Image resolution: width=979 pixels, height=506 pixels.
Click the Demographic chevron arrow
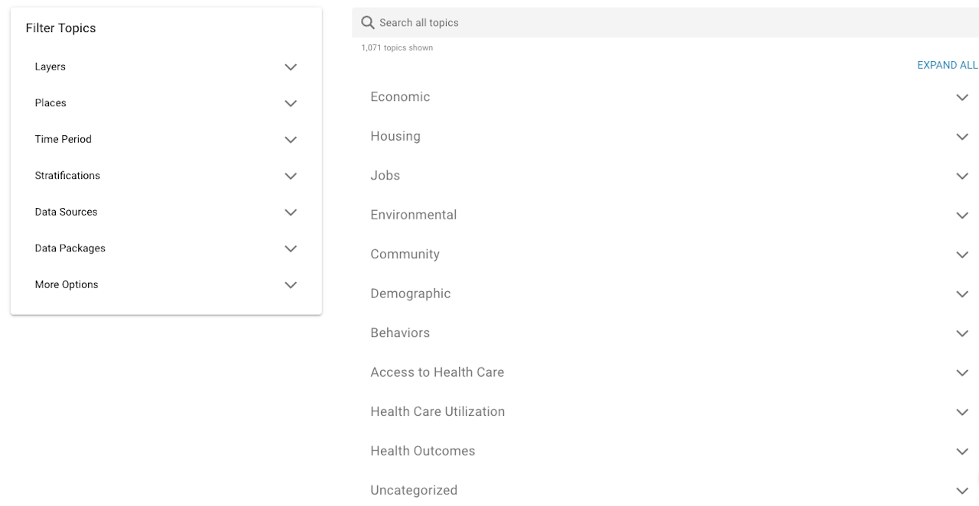(x=962, y=294)
